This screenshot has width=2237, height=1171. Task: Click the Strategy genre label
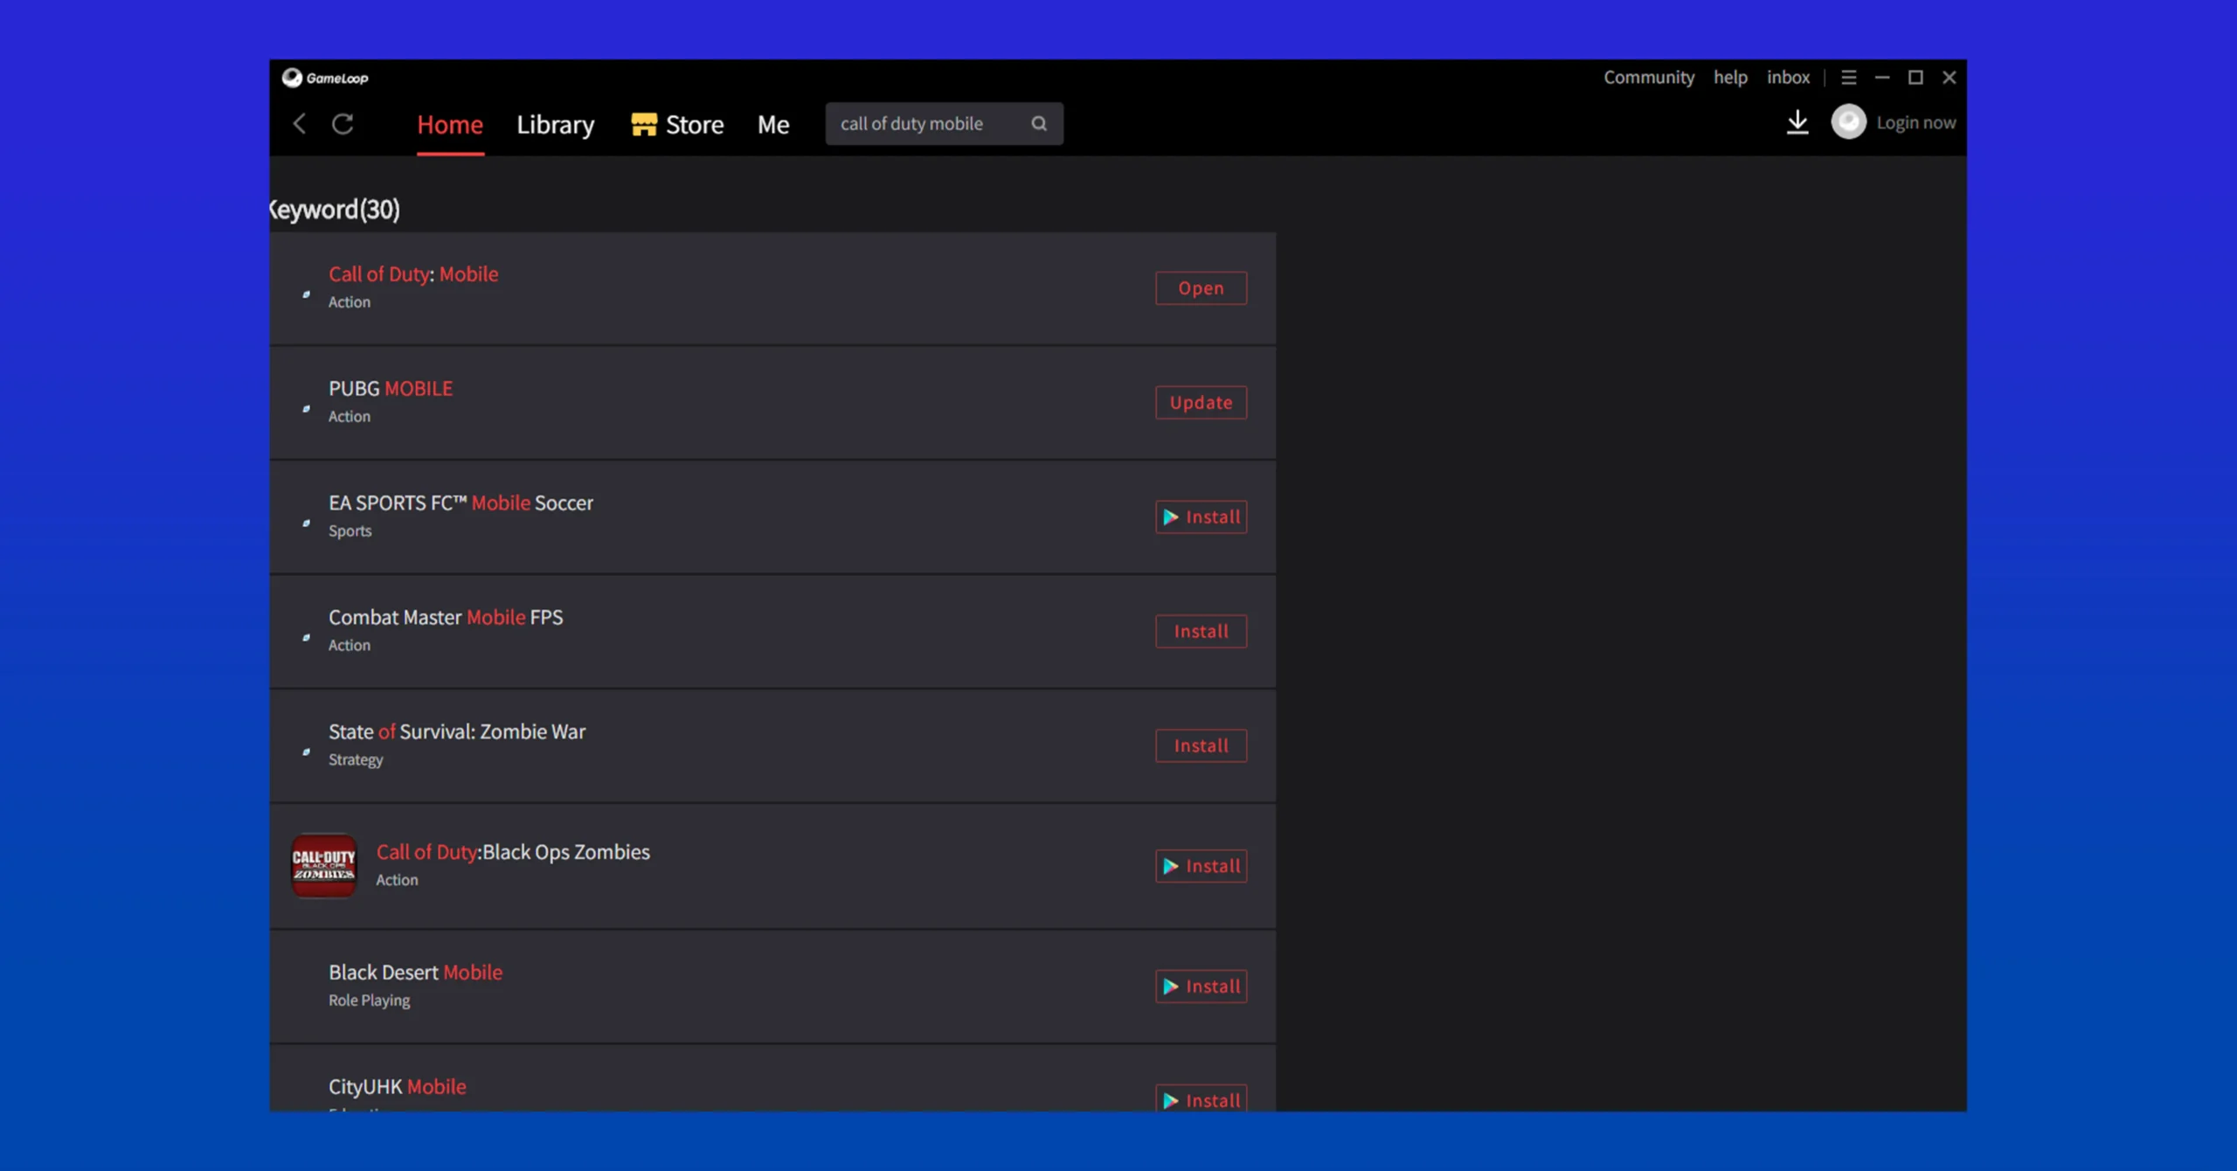356,760
